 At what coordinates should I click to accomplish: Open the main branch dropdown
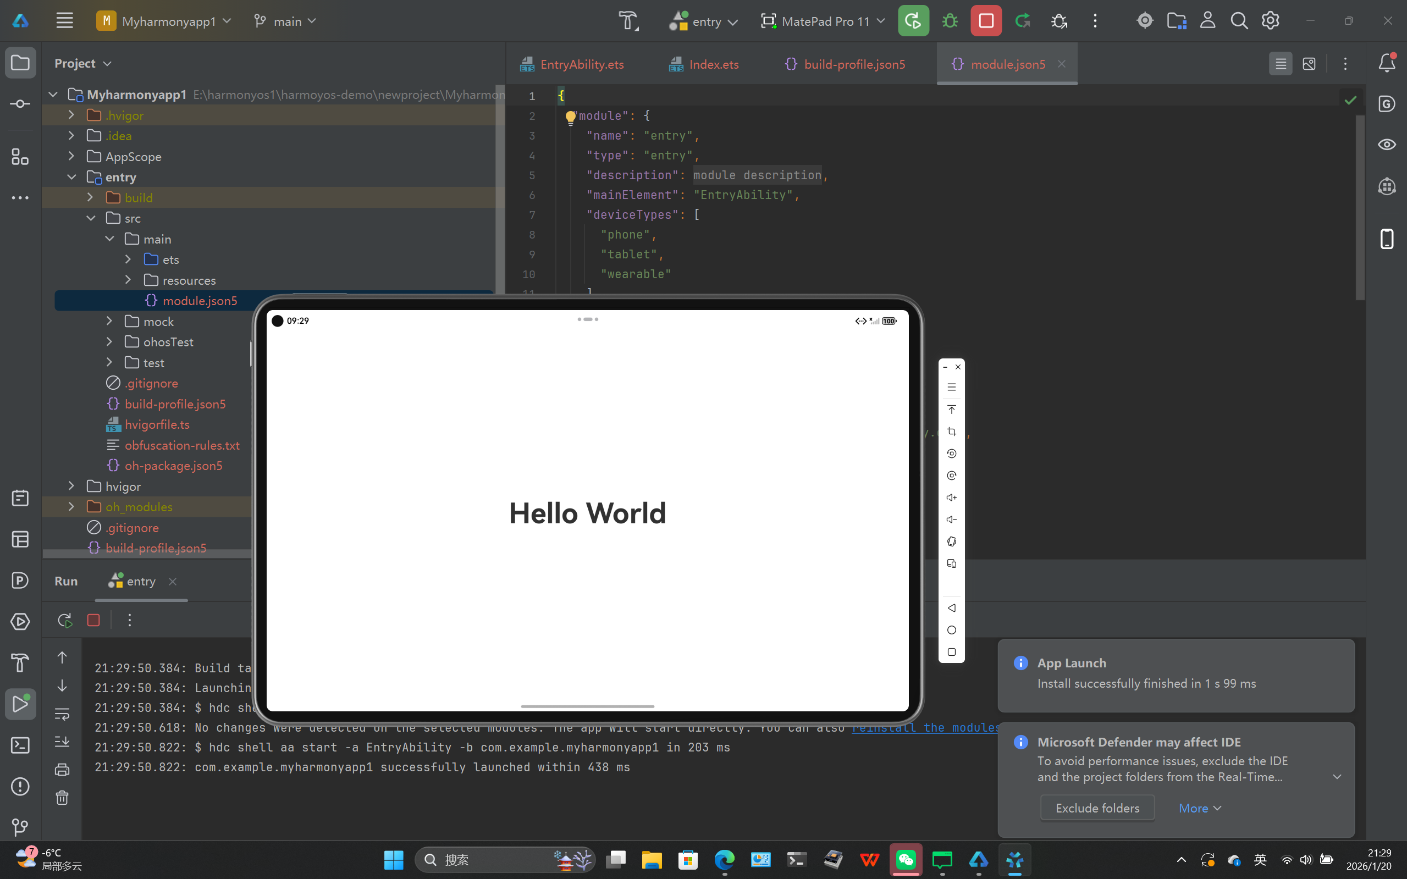point(285,21)
